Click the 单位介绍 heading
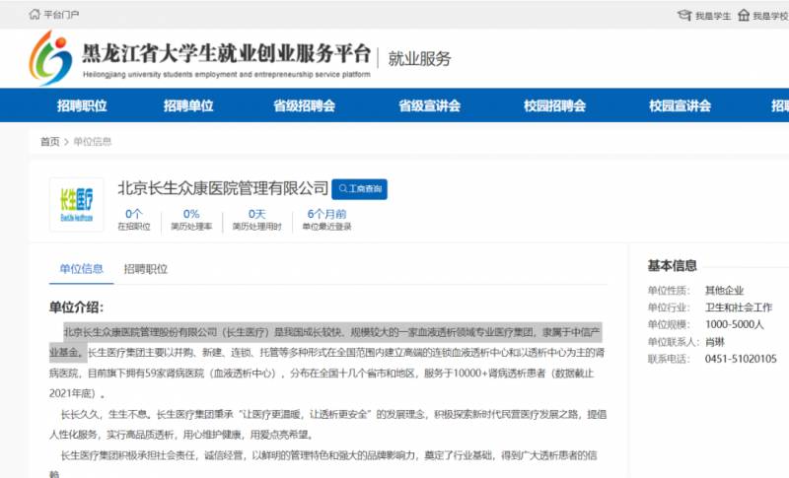 (76, 307)
